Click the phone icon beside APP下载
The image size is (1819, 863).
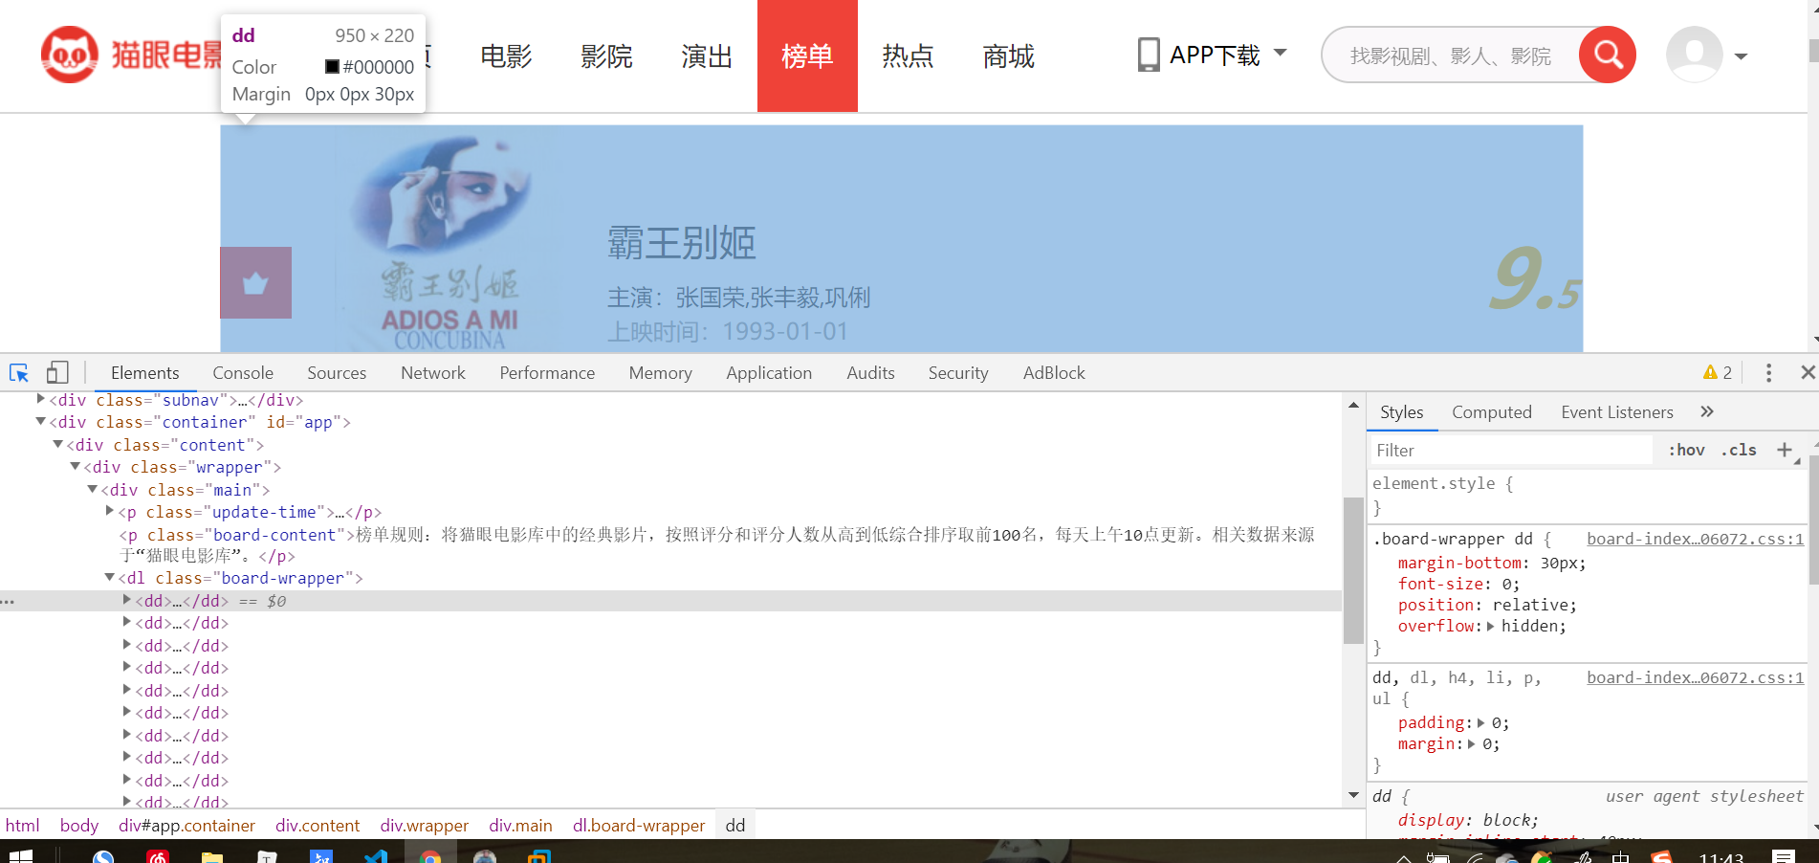pyautogui.click(x=1149, y=55)
